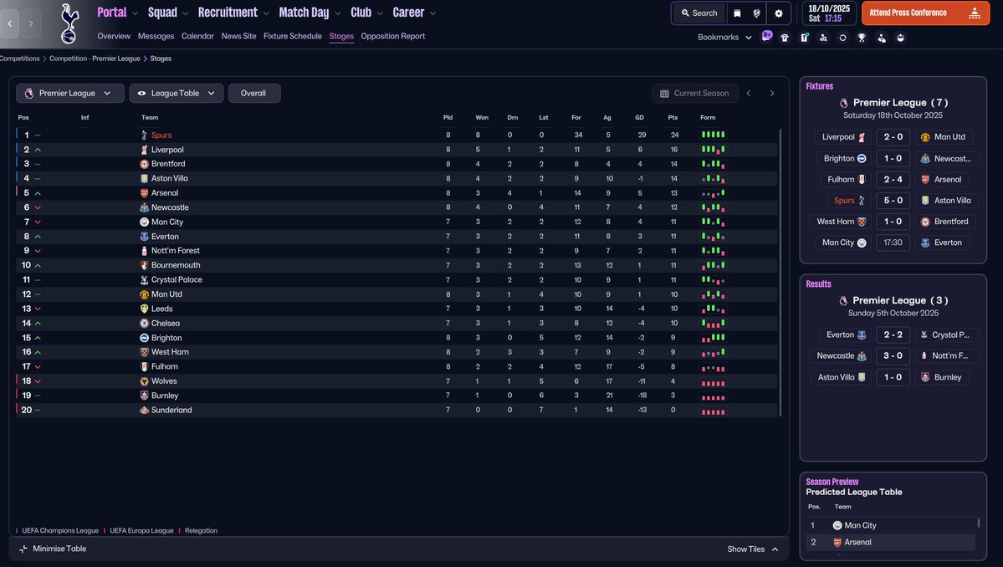Expand the Portal menu chevron
The height and width of the screenshot is (567, 1003).
[x=135, y=13]
